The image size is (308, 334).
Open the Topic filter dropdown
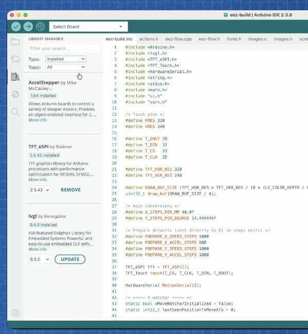[65, 67]
